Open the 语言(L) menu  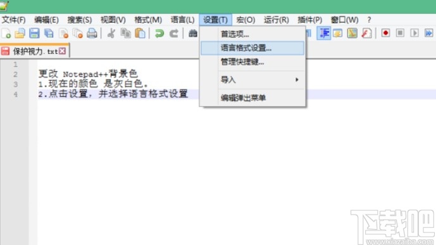click(182, 20)
